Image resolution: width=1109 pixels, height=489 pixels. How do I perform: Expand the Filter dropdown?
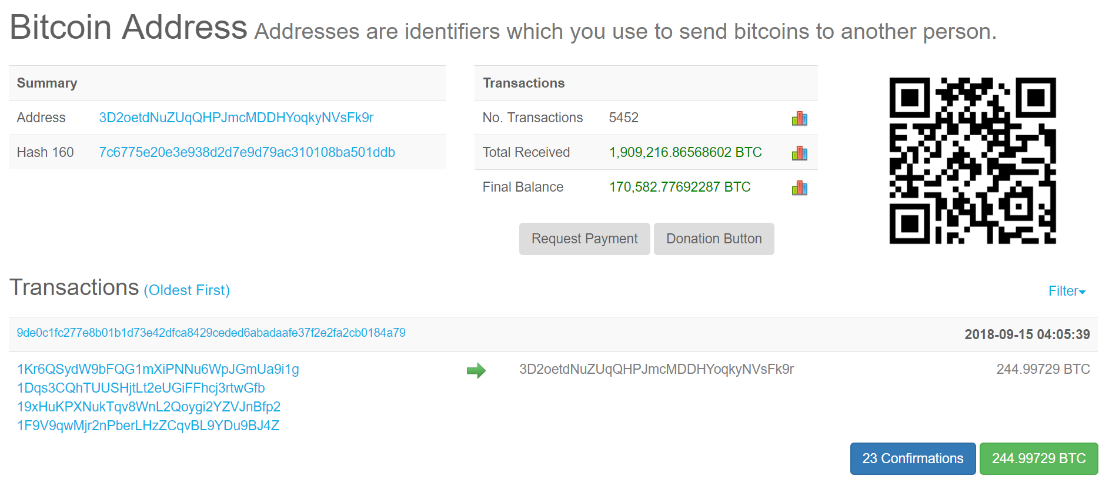pyautogui.click(x=1067, y=291)
